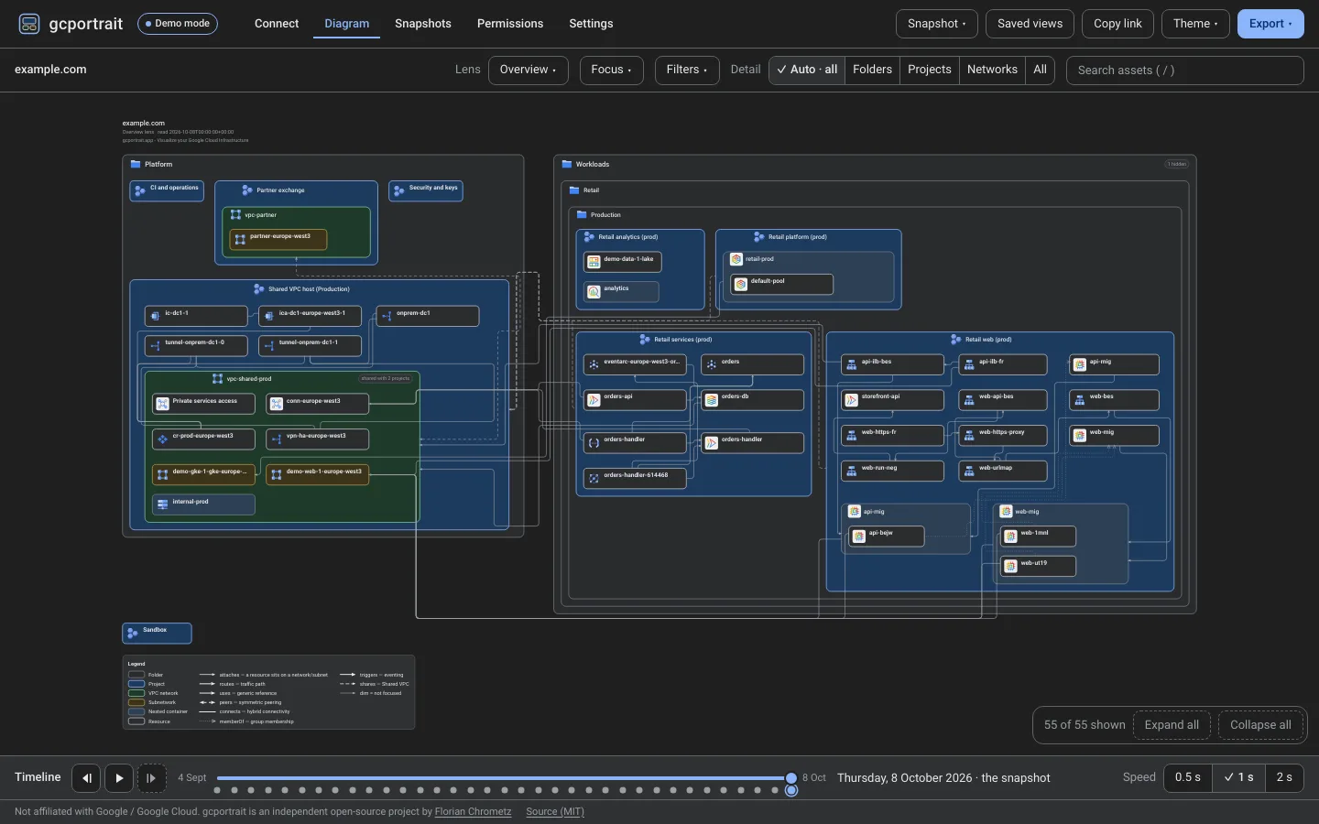Click the Production folder icon
1319x824 pixels.
tap(582, 215)
